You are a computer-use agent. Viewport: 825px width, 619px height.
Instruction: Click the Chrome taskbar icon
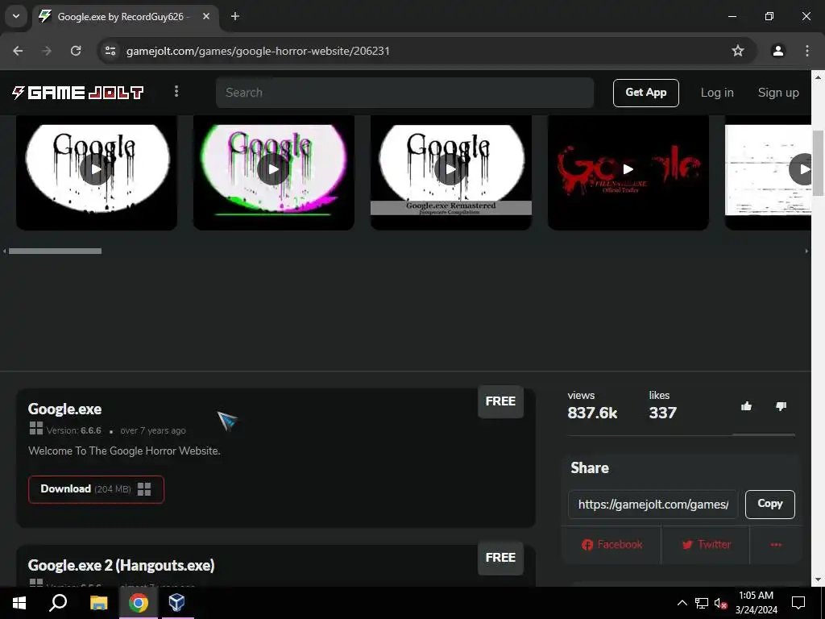point(139,603)
